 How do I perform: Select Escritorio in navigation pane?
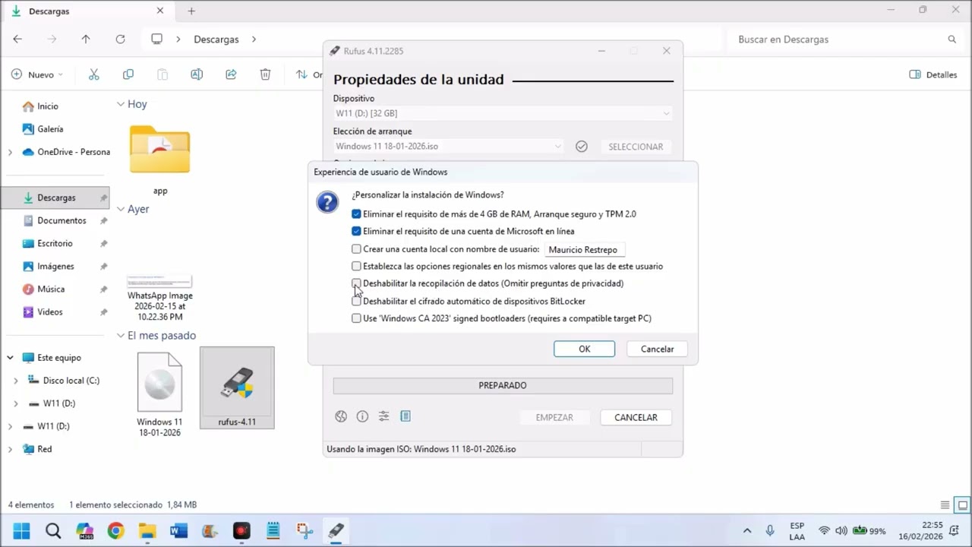pos(55,243)
